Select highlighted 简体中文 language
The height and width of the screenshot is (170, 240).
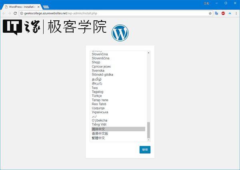point(118,129)
